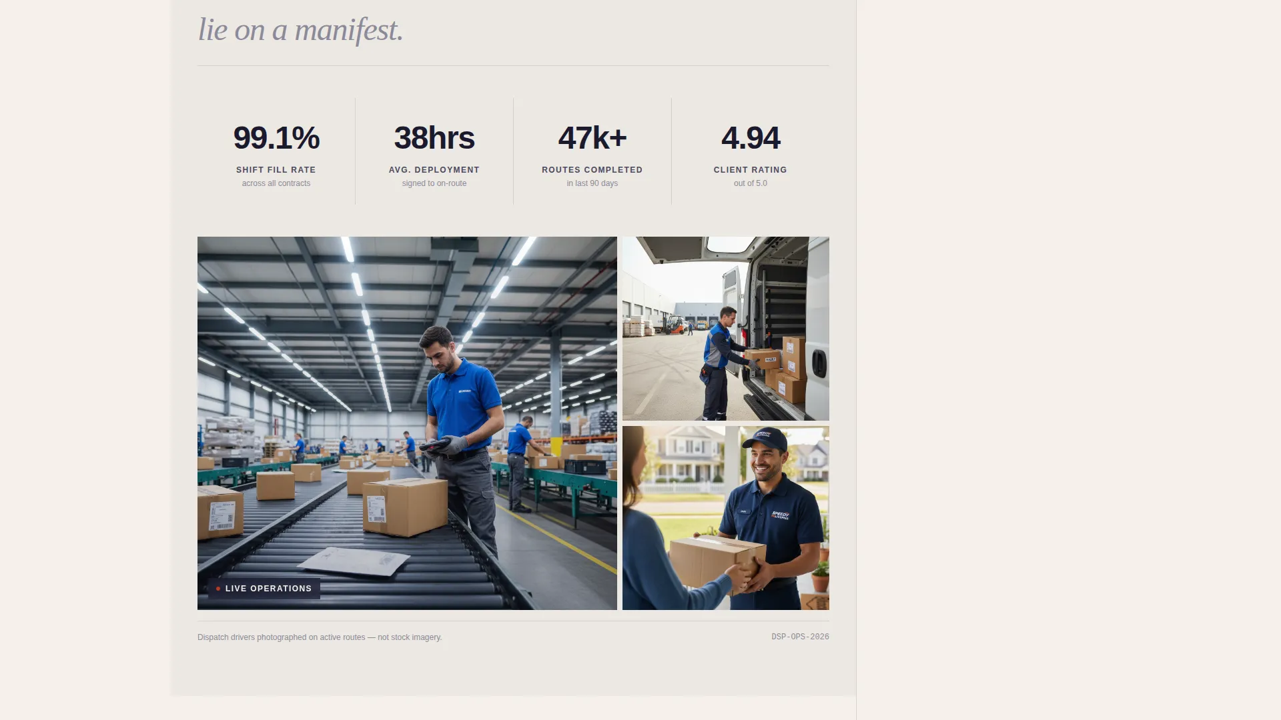This screenshot has height=720, width=1281.
Task: Click the ROUTES COMPLETED label
Action: [x=592, y=170]
